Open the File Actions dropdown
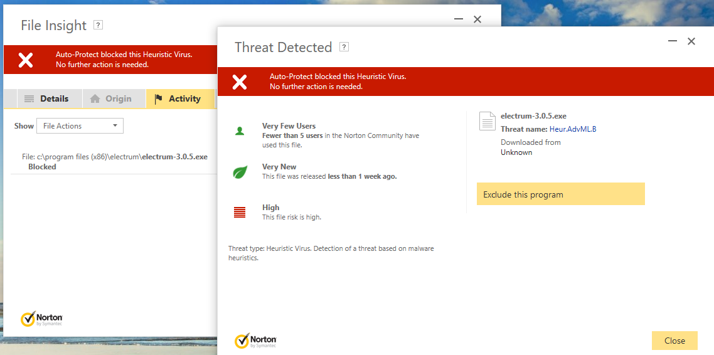 click(80, 126)
